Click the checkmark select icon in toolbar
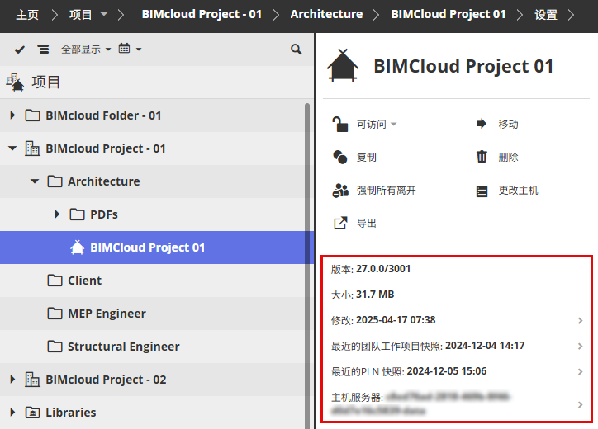The image size is (598, 429). tap(20, 49)
